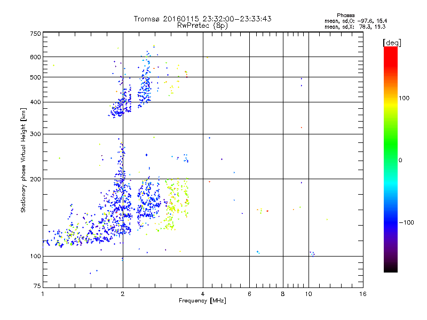Click the '1' frequency tick label

click(43, 294)
